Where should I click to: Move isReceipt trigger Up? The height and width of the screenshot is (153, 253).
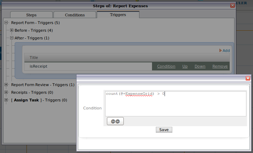pyautogui.click(x=185, y=66)
